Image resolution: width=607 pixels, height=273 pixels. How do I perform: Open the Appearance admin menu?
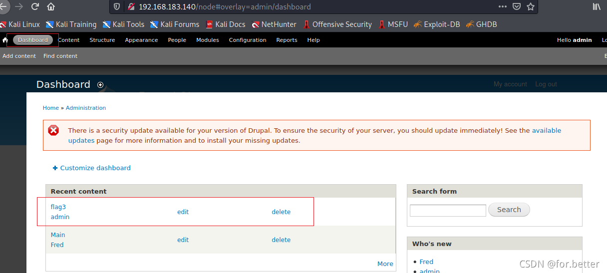click(x=141, y=40)
